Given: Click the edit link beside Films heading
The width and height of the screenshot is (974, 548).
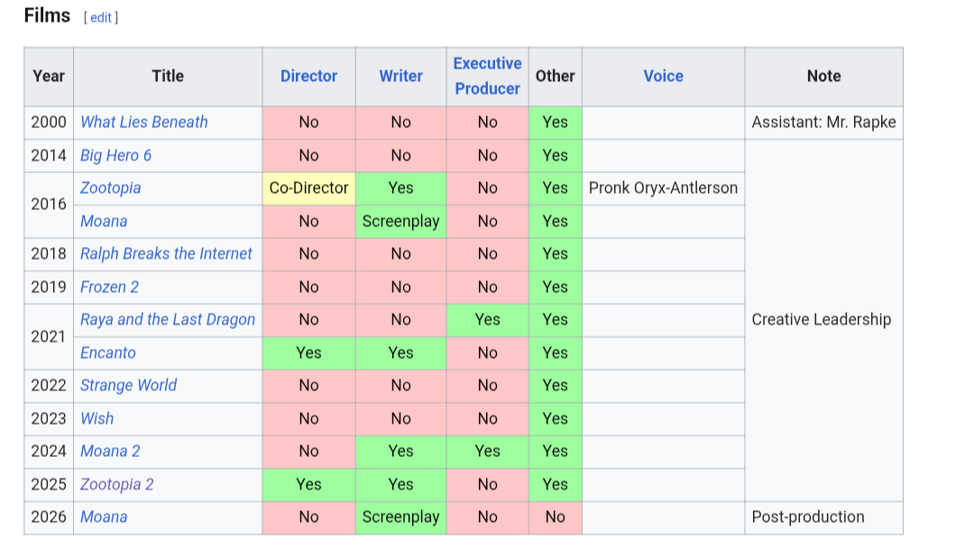Looking at the screenshot, I should (x=100, y=17).
